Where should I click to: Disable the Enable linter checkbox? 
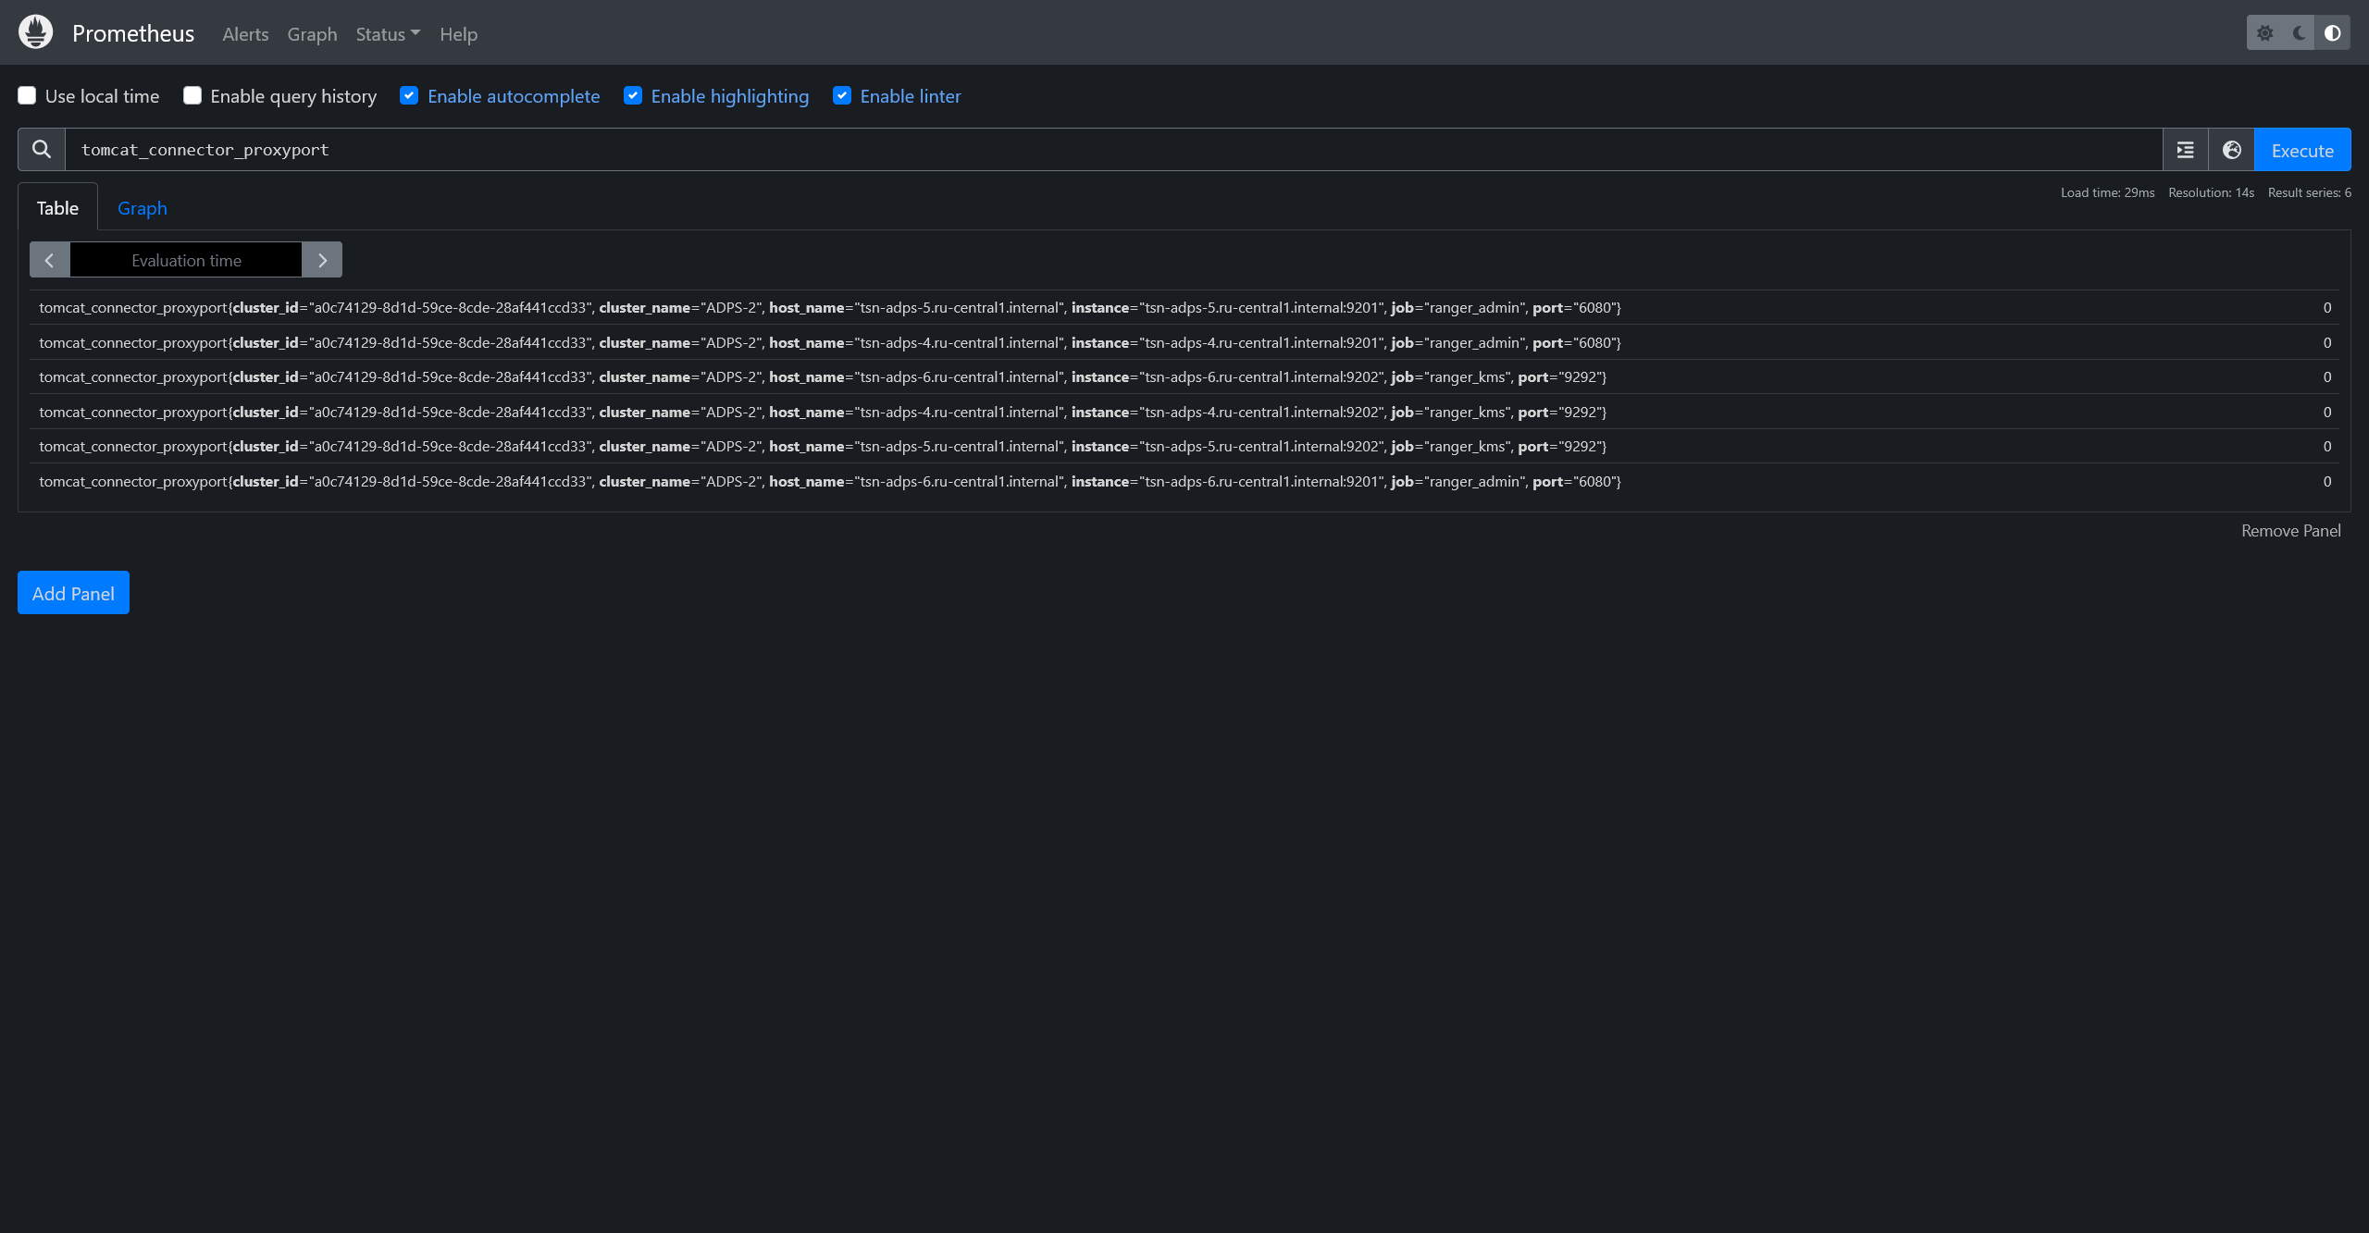(841, 94)
